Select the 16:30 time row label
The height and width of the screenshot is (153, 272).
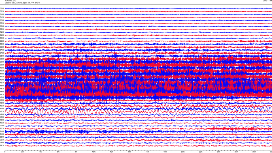[2, 106]
